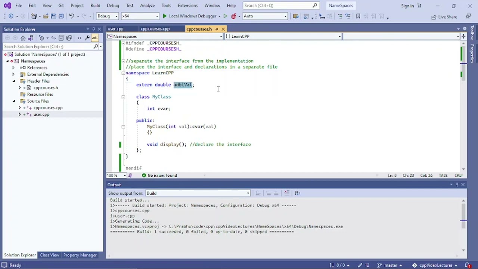478x269 pixels.
Task: Click Pending Changes Filter clock icon
Action: coord(41,38)
